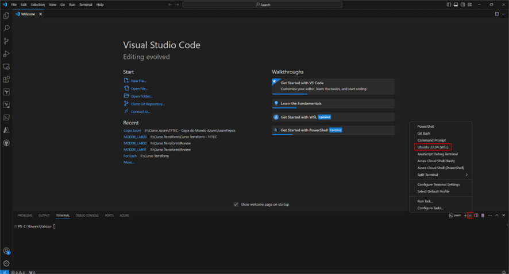Uncheck Show welcome page on startup
The height and width of the screenshot is (274, 509).
[x=236, y=205]
